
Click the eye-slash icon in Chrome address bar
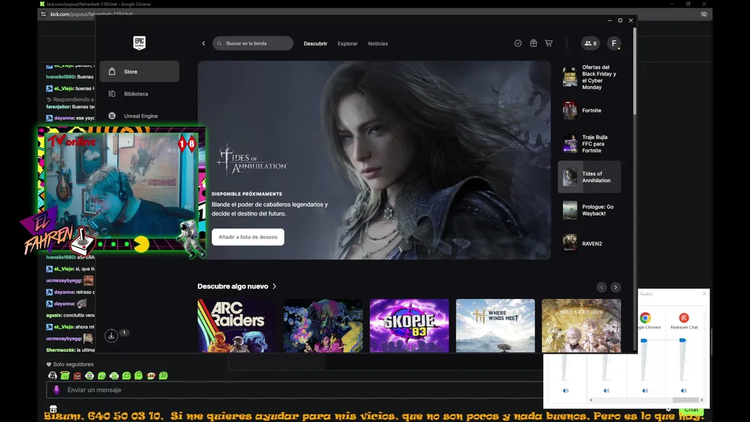pyautogui.click(x=704, y=13)
